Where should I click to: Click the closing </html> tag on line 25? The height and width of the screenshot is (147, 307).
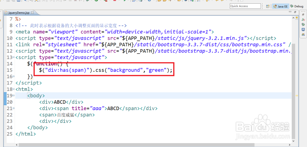26,134
